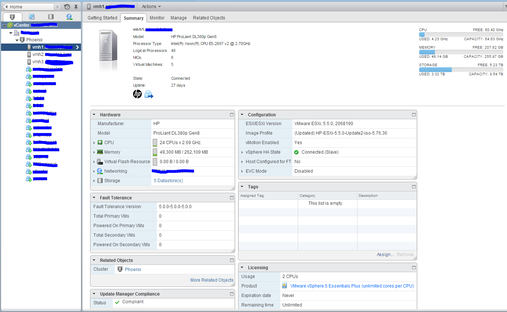Switch to the Getting Started tab
The width and height of the screenshot is (507, 312).
pyautogui.click(x=102, y=18)
